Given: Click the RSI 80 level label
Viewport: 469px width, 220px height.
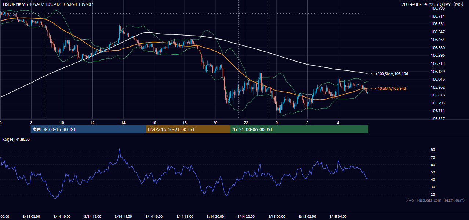Looking at the screenshot, I should point(433,150).
